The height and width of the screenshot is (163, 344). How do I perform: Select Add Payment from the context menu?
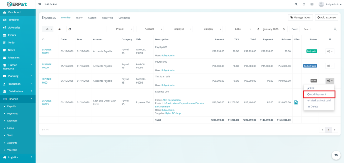316,94
